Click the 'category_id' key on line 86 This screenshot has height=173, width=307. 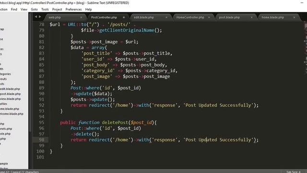(x=98, y=71)
